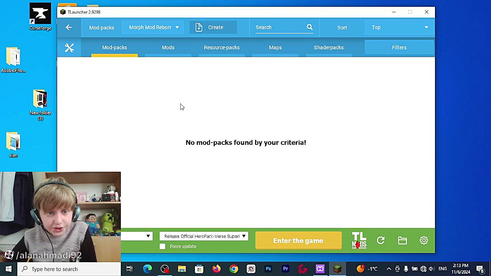Viewport: 491px width, 276px height.
Task: Click the Sort label
Action: [342, 28]
